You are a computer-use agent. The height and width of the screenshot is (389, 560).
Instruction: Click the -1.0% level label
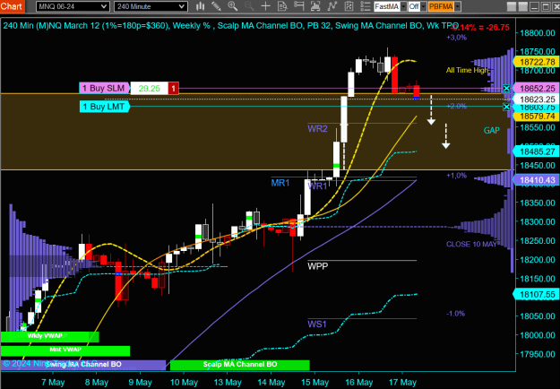point(456,314)
